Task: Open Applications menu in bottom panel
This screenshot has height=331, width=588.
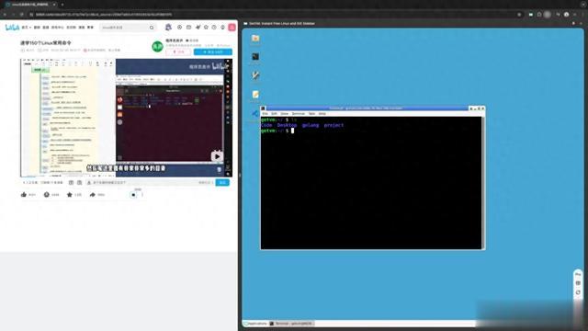Action: click(255, 324)
